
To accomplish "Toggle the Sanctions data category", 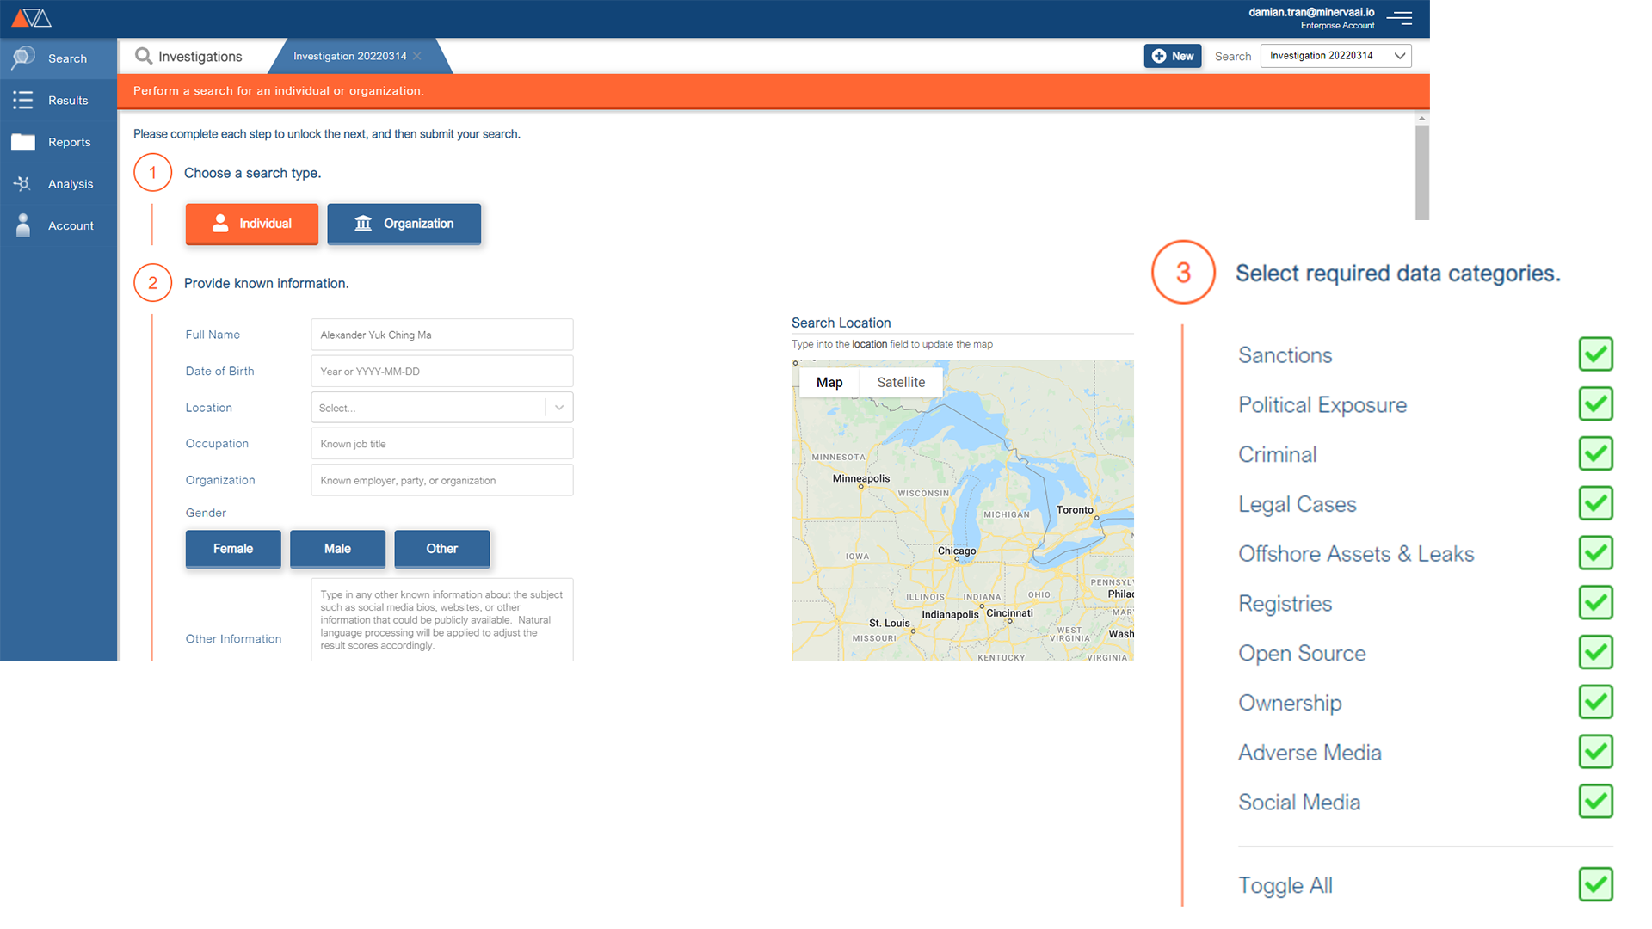I will coord(1596,354).
